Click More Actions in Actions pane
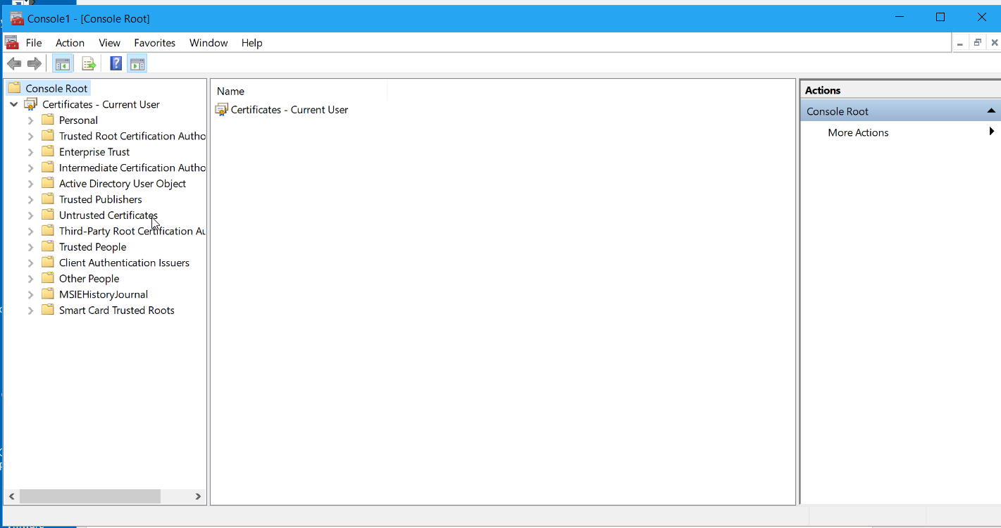Screen dimensions: 1001x528 point(858,132)
